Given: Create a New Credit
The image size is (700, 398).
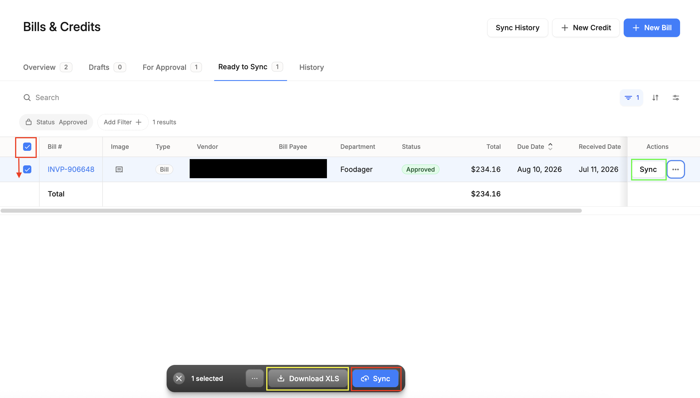Looking at the screenshot, I should [x=586, y=28].
